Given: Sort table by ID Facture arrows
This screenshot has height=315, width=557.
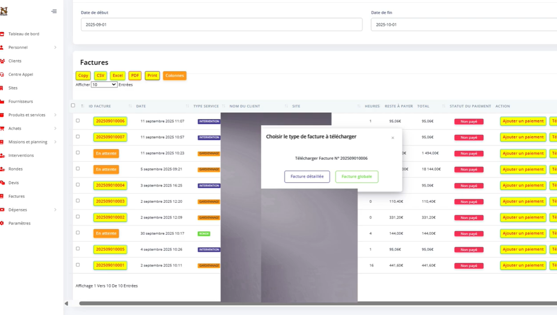Looking at the screenshot, I should [x=83, y=106].
